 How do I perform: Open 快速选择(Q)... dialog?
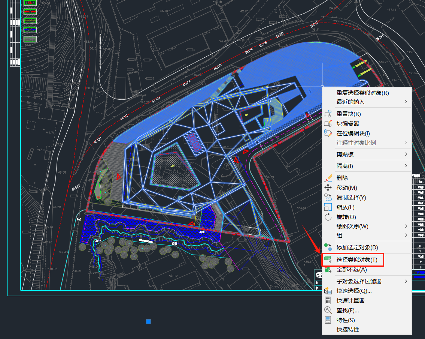point(354,291)
